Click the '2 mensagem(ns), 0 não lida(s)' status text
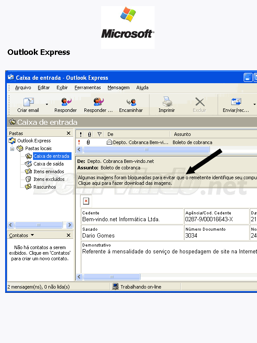 [x=39, y=287]
